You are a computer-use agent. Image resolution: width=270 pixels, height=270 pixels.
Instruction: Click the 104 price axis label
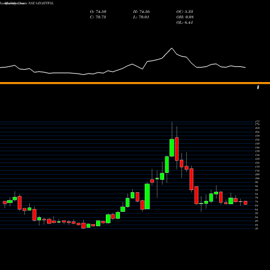(x=257, y=178)
